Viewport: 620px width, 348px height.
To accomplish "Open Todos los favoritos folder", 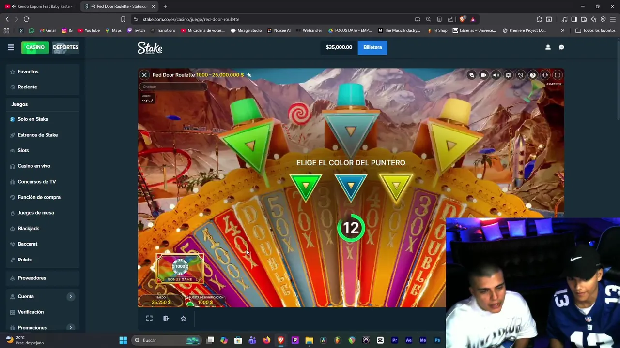I will click(x=595, y=30).
